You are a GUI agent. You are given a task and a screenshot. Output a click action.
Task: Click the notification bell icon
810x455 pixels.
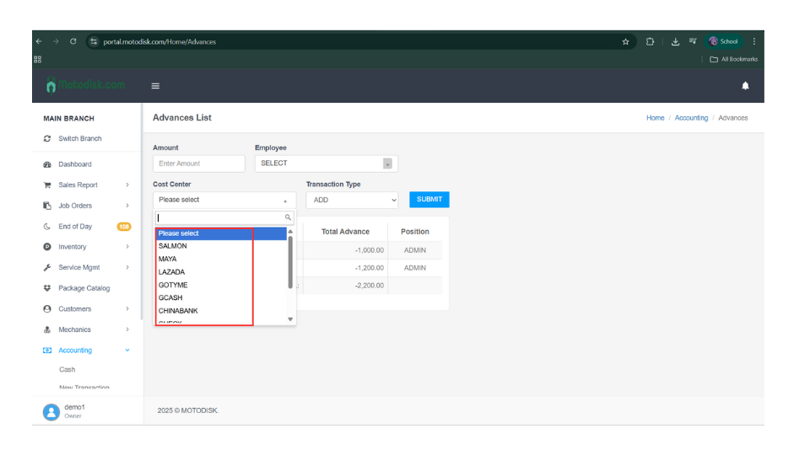tap(745, 86)
